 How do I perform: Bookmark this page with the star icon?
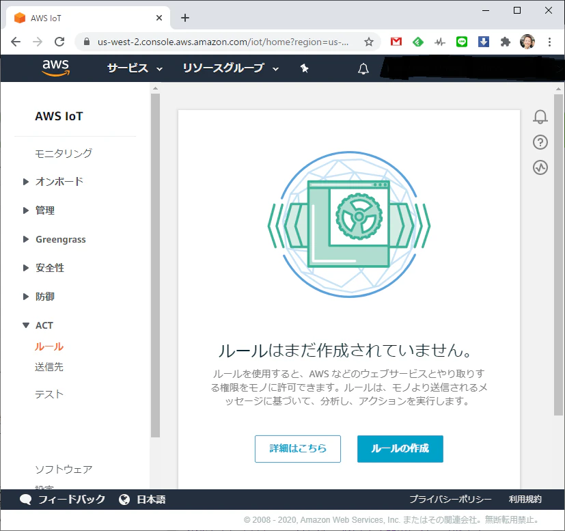(x=369, y=42)
